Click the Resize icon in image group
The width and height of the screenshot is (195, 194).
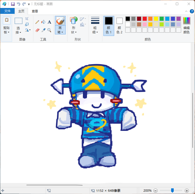27,24
